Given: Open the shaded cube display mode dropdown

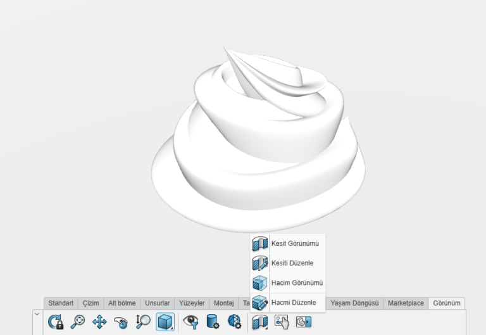Looking at the screenshot, I should click(x=165, y=322).
